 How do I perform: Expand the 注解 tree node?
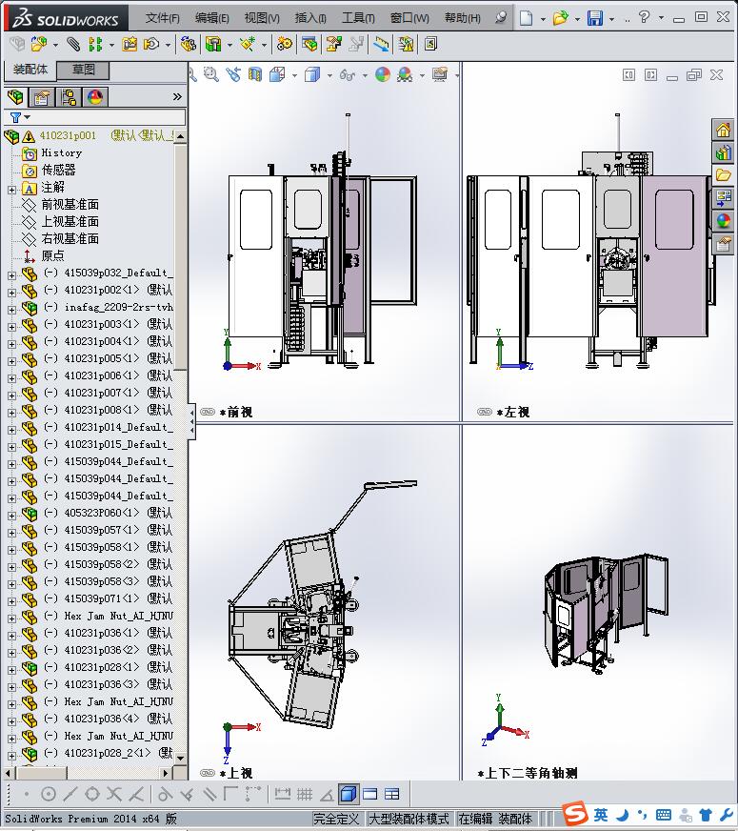click(x=11, y=190)
